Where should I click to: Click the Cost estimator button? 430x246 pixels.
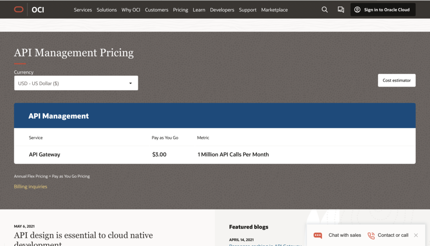tap(396, 80)
